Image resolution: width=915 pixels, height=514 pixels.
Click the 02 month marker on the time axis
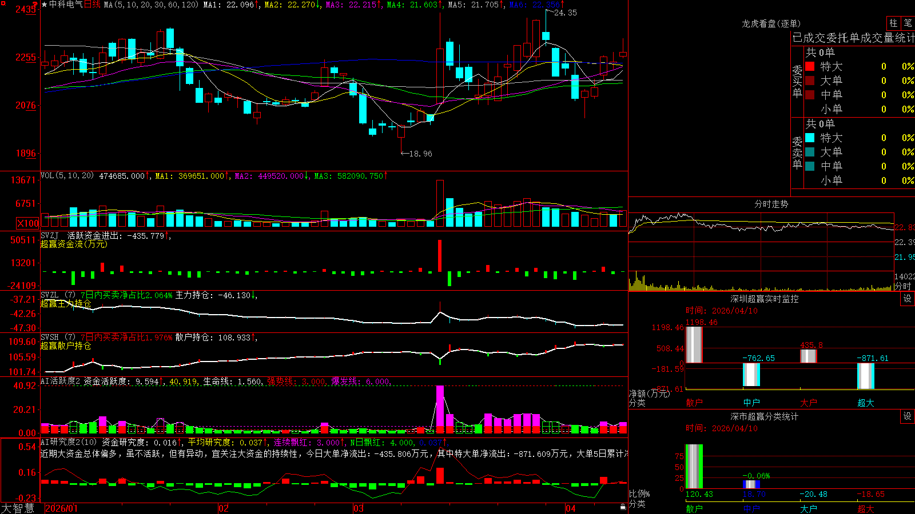click(x=224, y=508)
